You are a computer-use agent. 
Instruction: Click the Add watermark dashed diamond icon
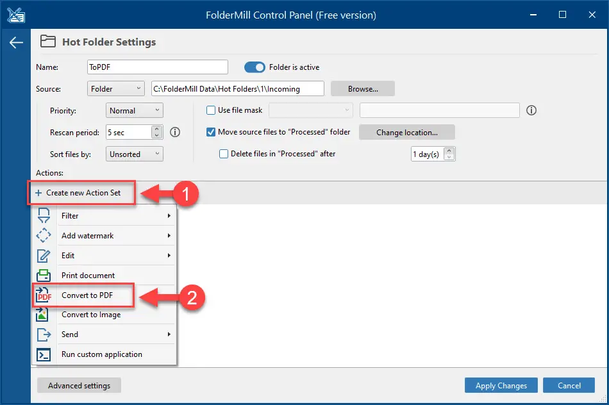[x=44, y=235]
